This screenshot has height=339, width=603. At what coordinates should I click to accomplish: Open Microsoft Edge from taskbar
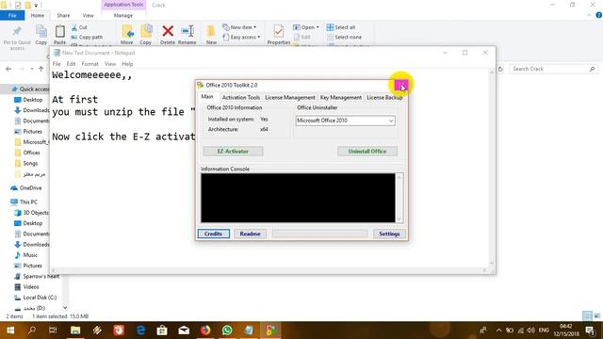140,331
